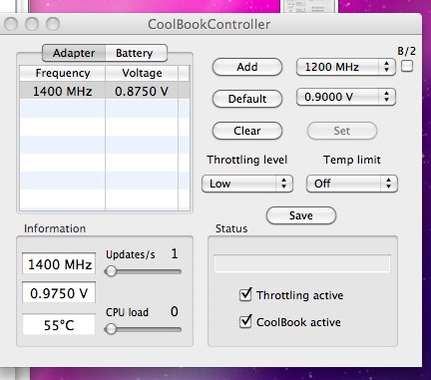Click the Updates/s slider knob
This screenshot has height=380, width=431.
coord(111,271)
